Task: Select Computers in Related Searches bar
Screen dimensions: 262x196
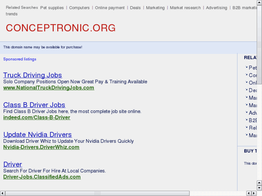Action: pyautogui.click(x=79, y=8)
